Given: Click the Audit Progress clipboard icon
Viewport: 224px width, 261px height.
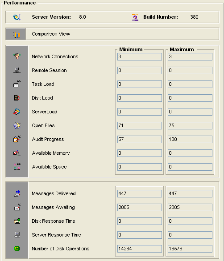Looking at the screenshot, I should [17, 139].
